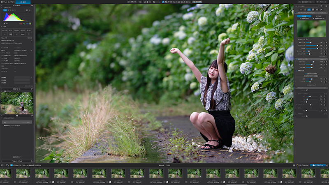Open the side-by-side view mode dropdown
329x185 pixels.
pyautogui.click(x=141, y=2)
